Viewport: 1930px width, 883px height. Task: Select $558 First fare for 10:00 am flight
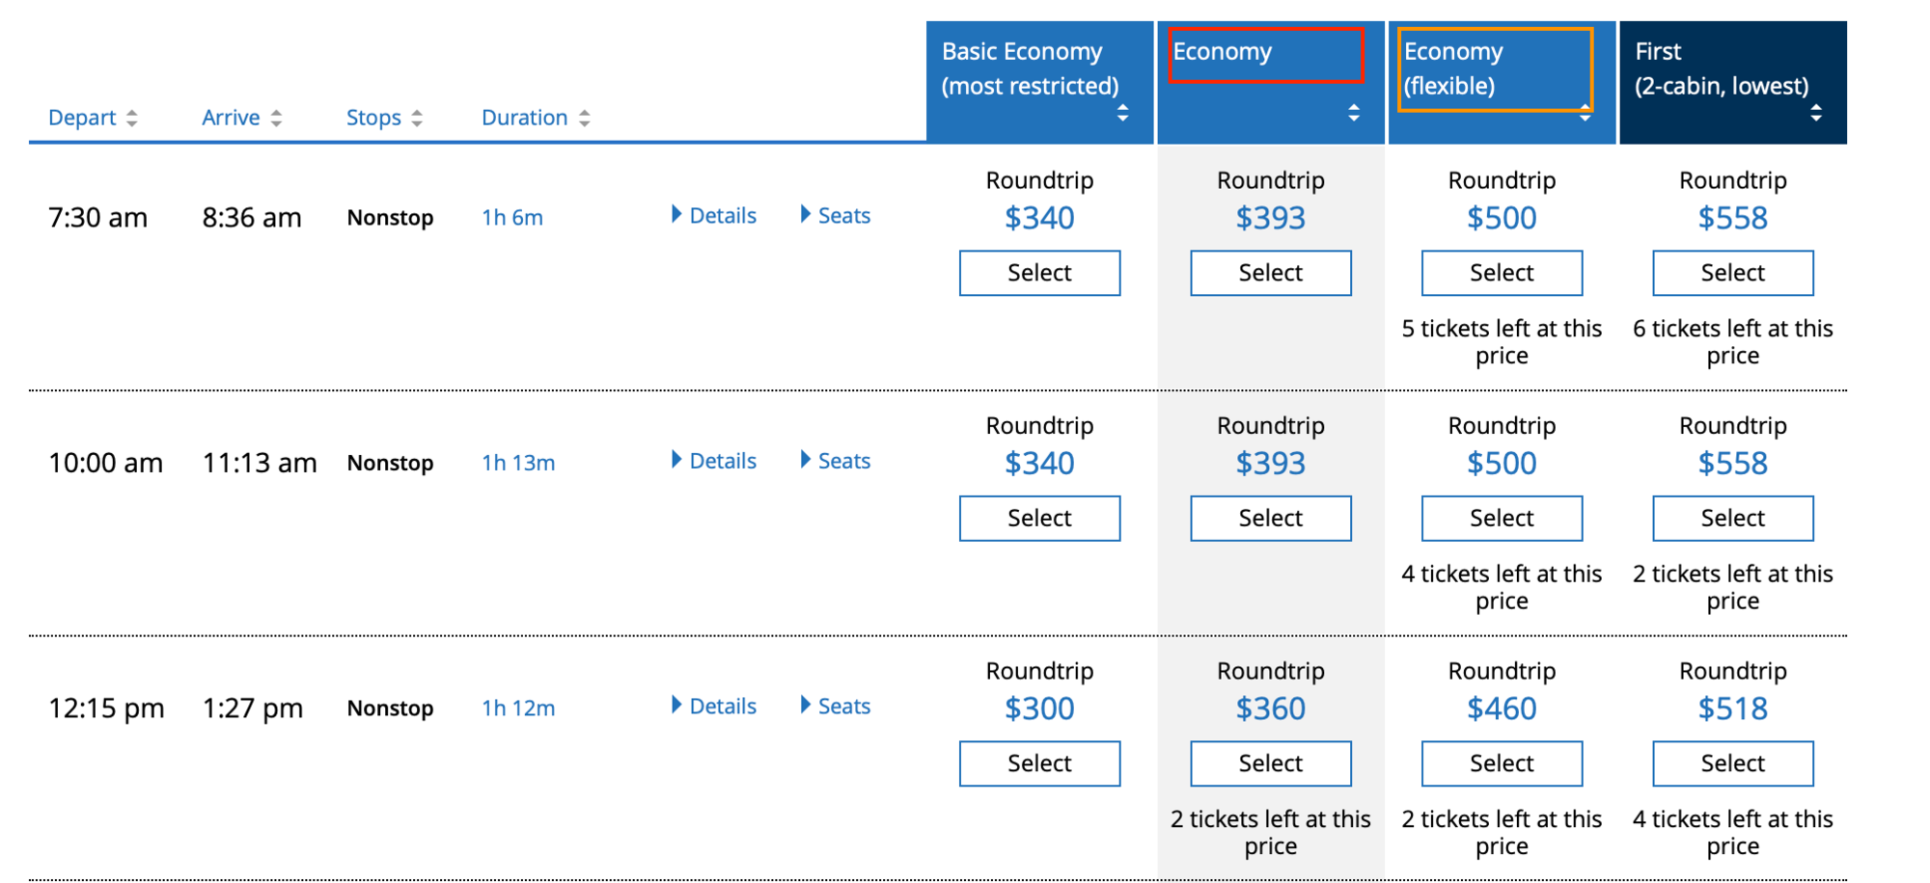tap(1733, 518)
